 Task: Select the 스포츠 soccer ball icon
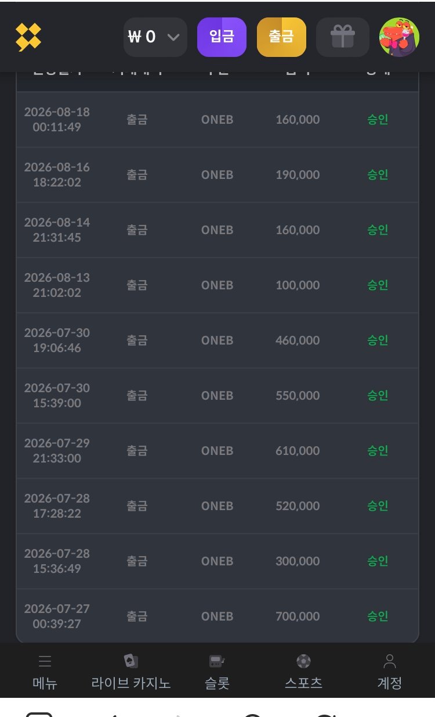tap(303, 661)
